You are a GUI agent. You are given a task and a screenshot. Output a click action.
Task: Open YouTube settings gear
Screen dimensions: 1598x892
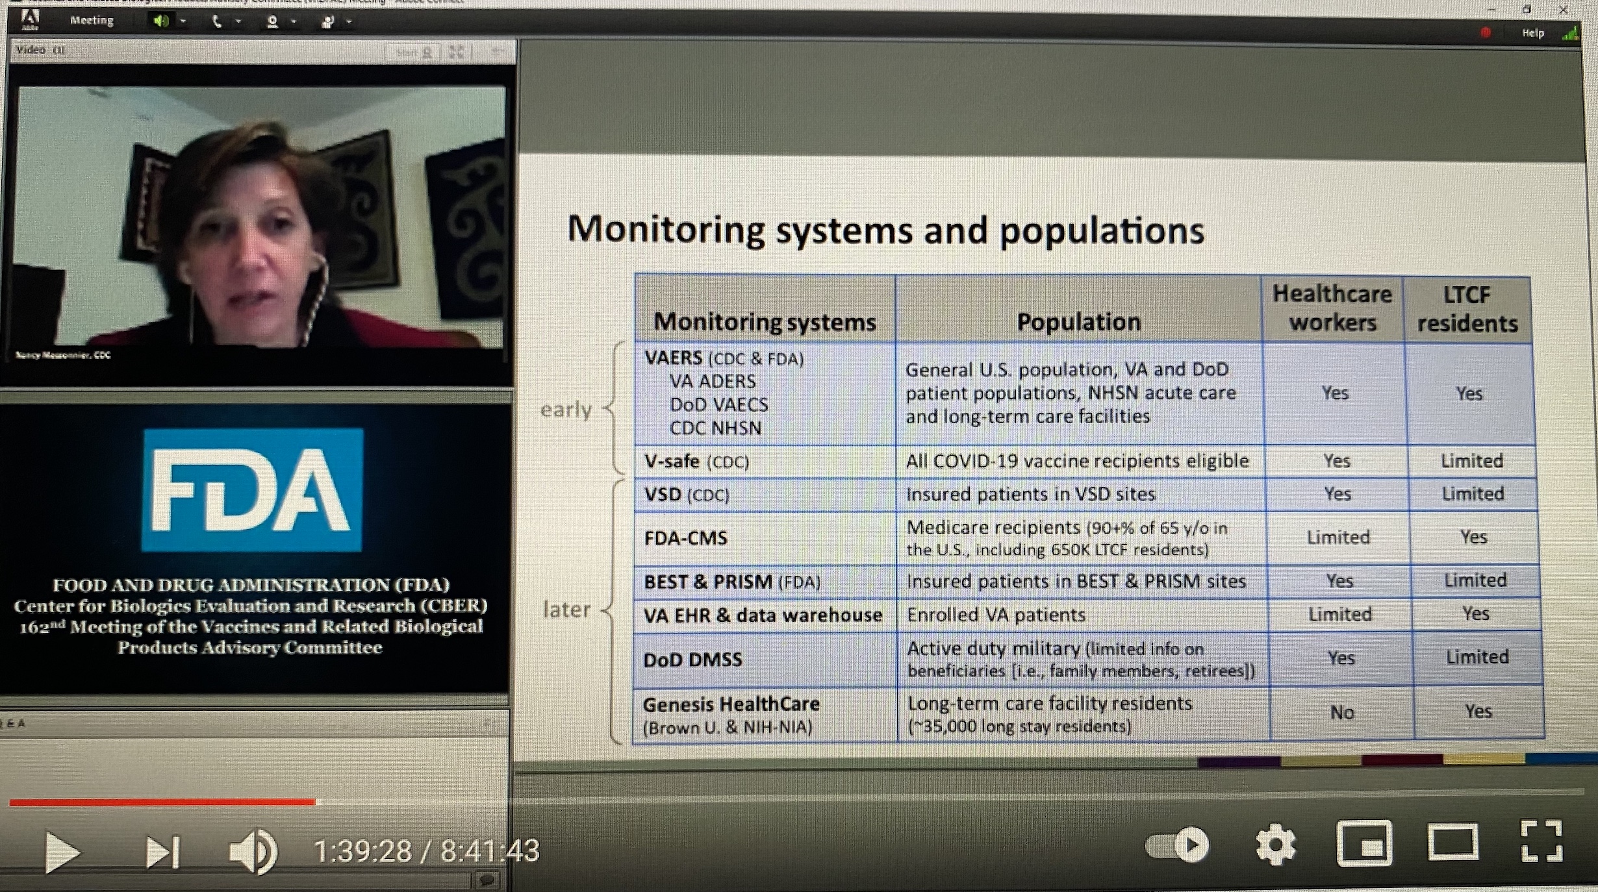(x=1275, y=845)
